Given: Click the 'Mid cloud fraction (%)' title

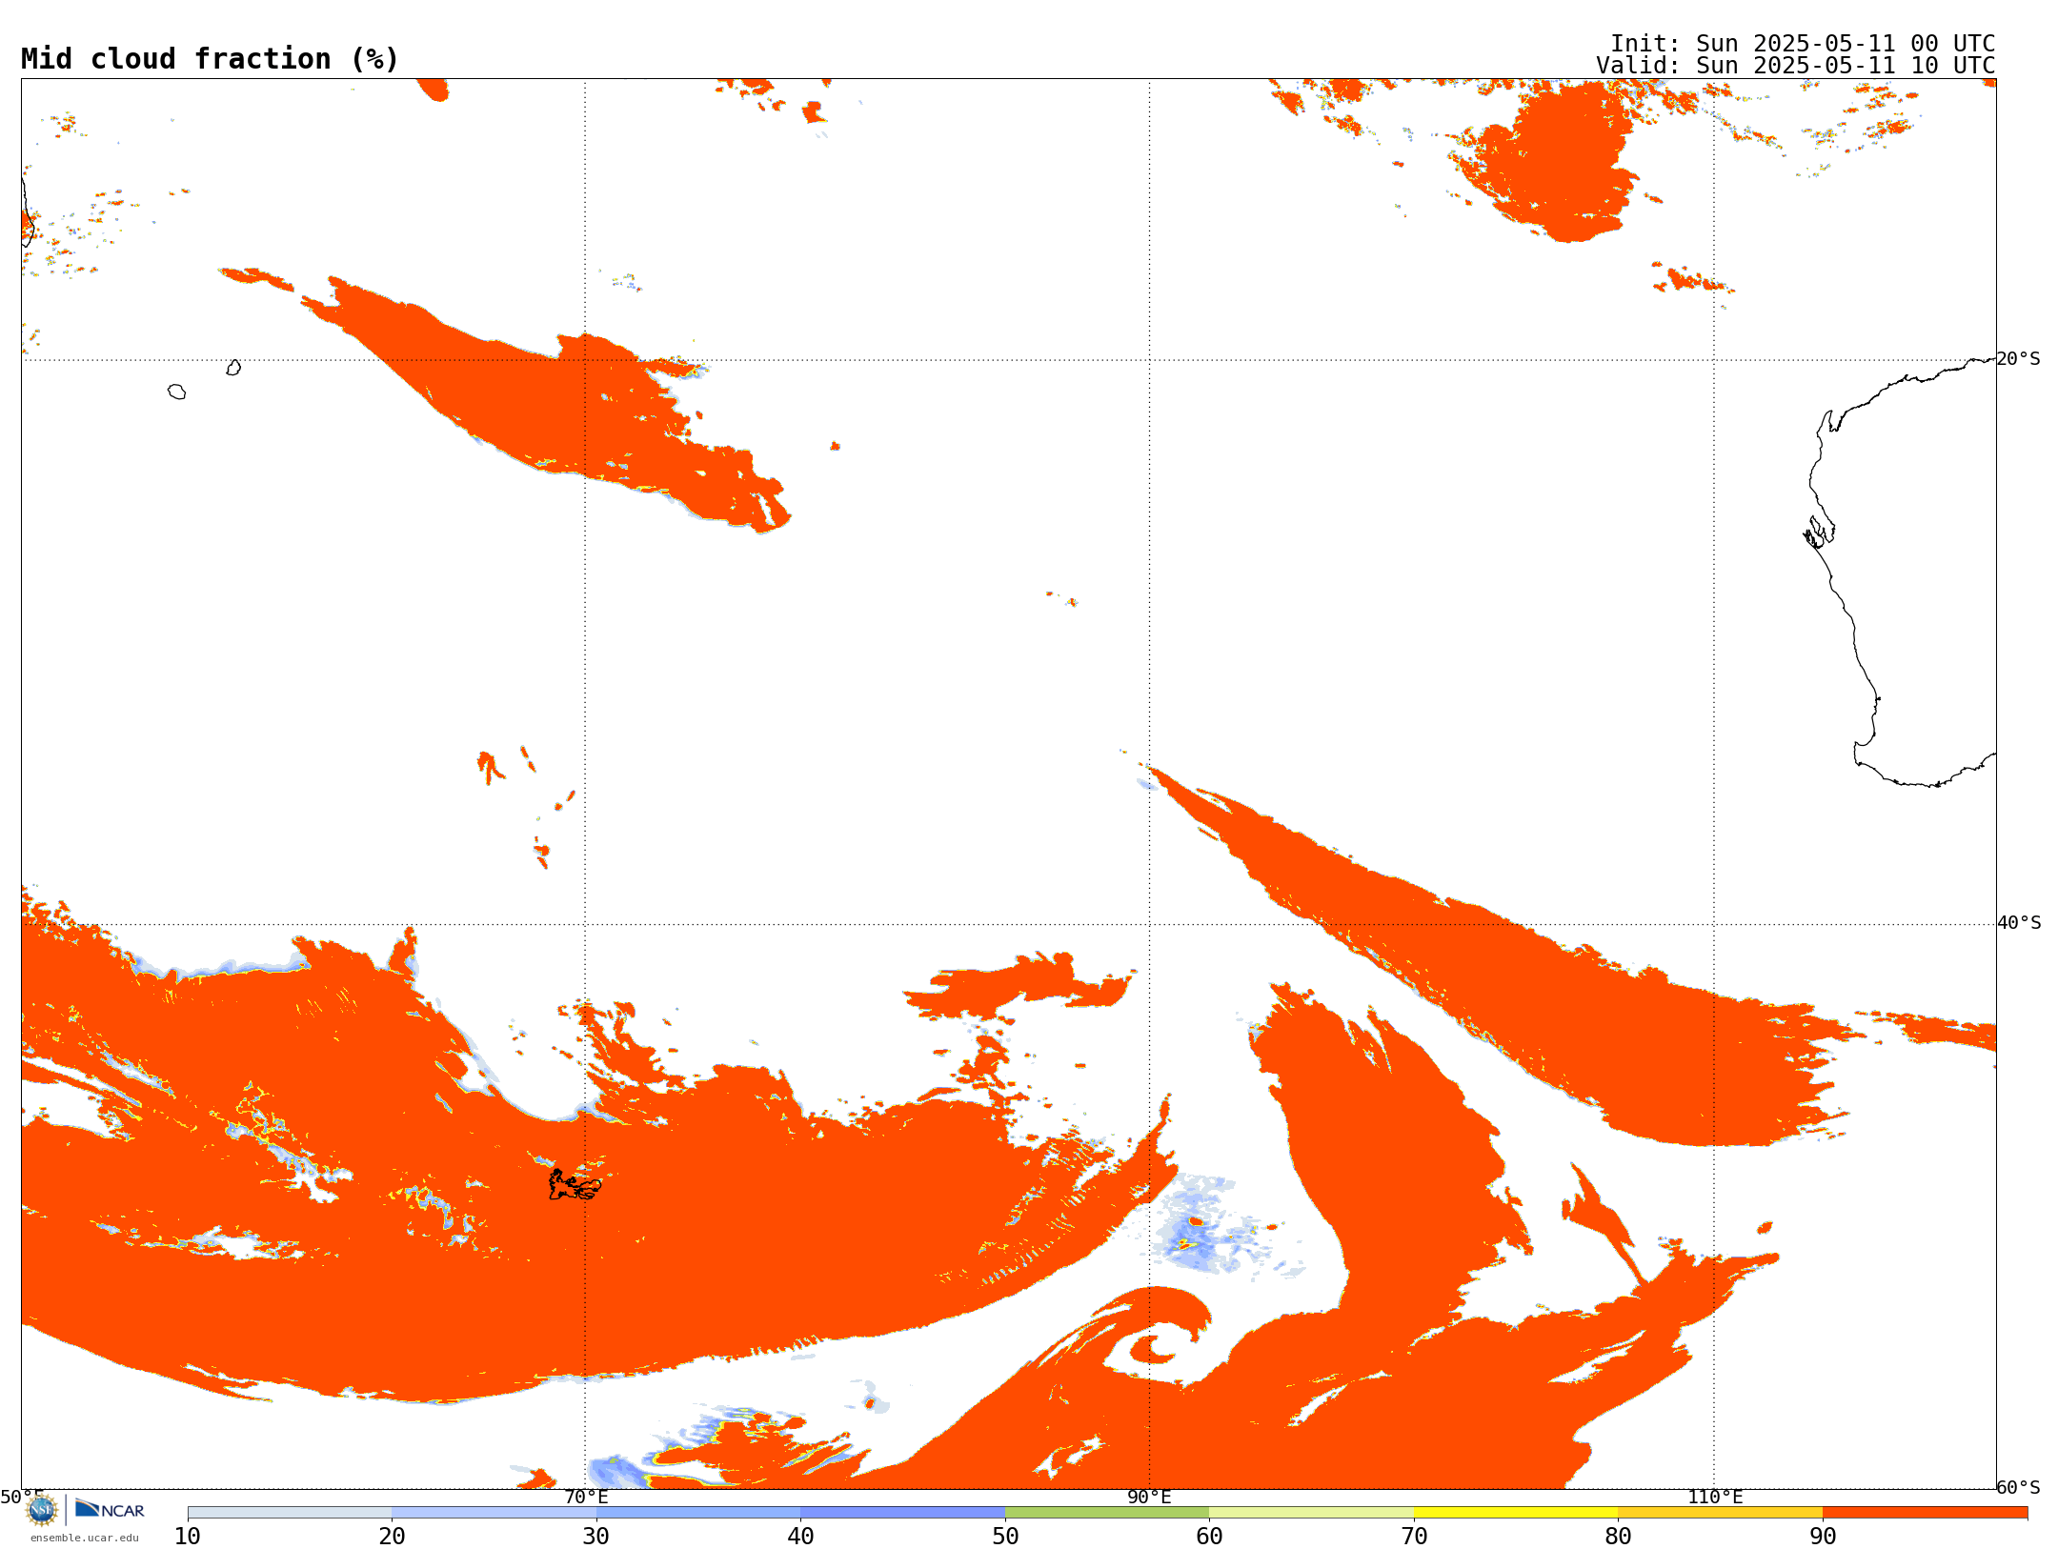Looking at the screenshot, I should point(210,59).
